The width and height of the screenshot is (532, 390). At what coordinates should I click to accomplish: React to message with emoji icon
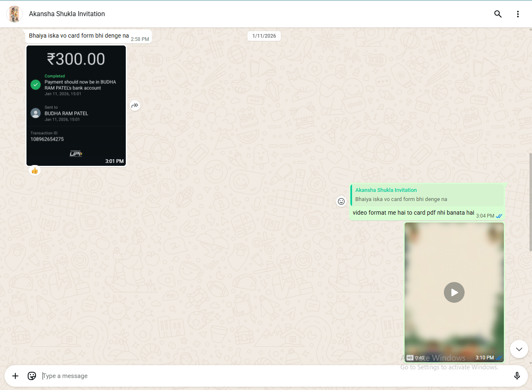[x=341, y=201]
